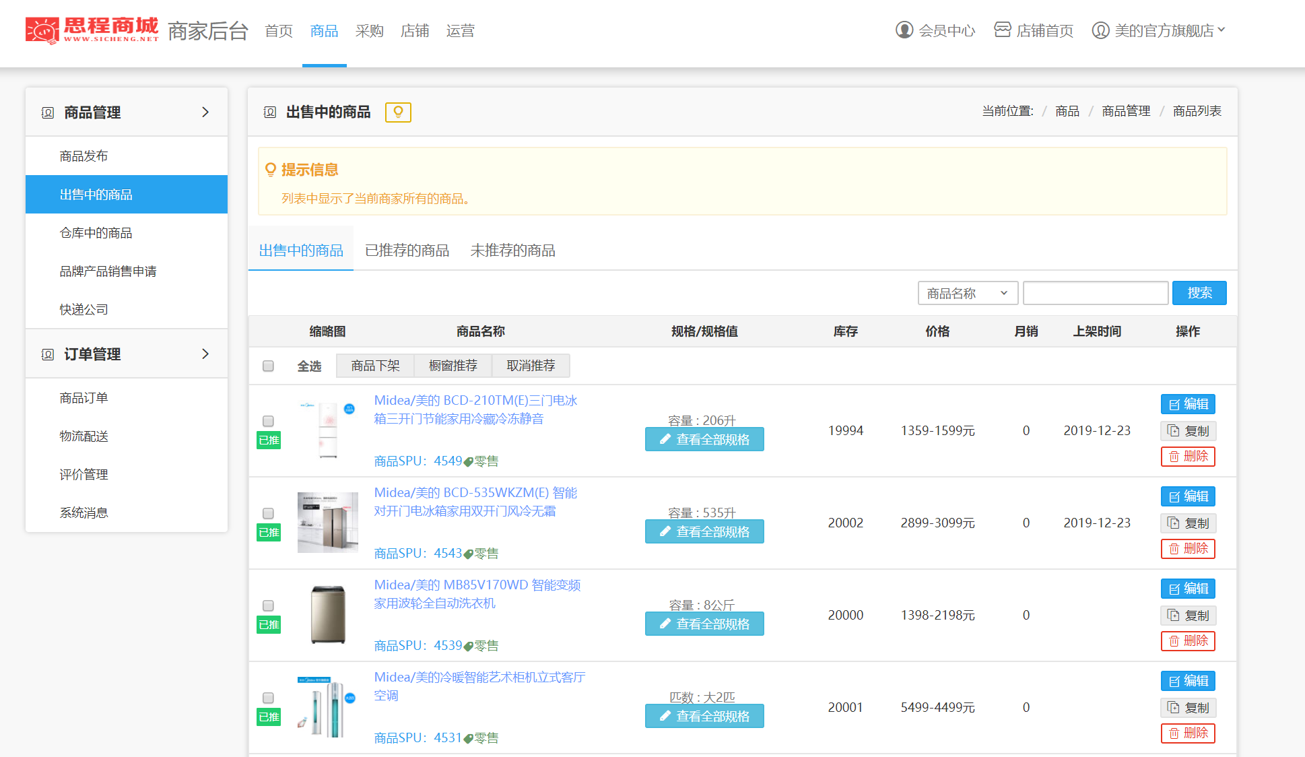Click the 订单管理 sidebar header icon
This screenshot has height=757, width=1305.
[x=48, y=354]
